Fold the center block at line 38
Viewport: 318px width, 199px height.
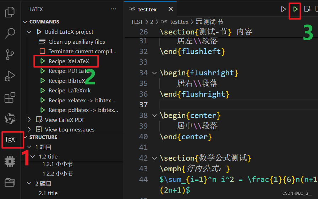[x=154, y=115]
